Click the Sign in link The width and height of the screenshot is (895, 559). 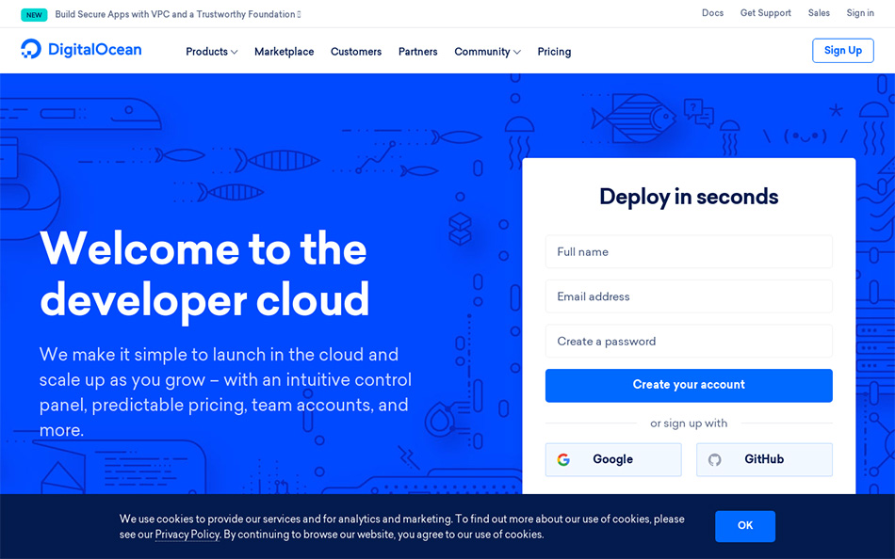860,12
